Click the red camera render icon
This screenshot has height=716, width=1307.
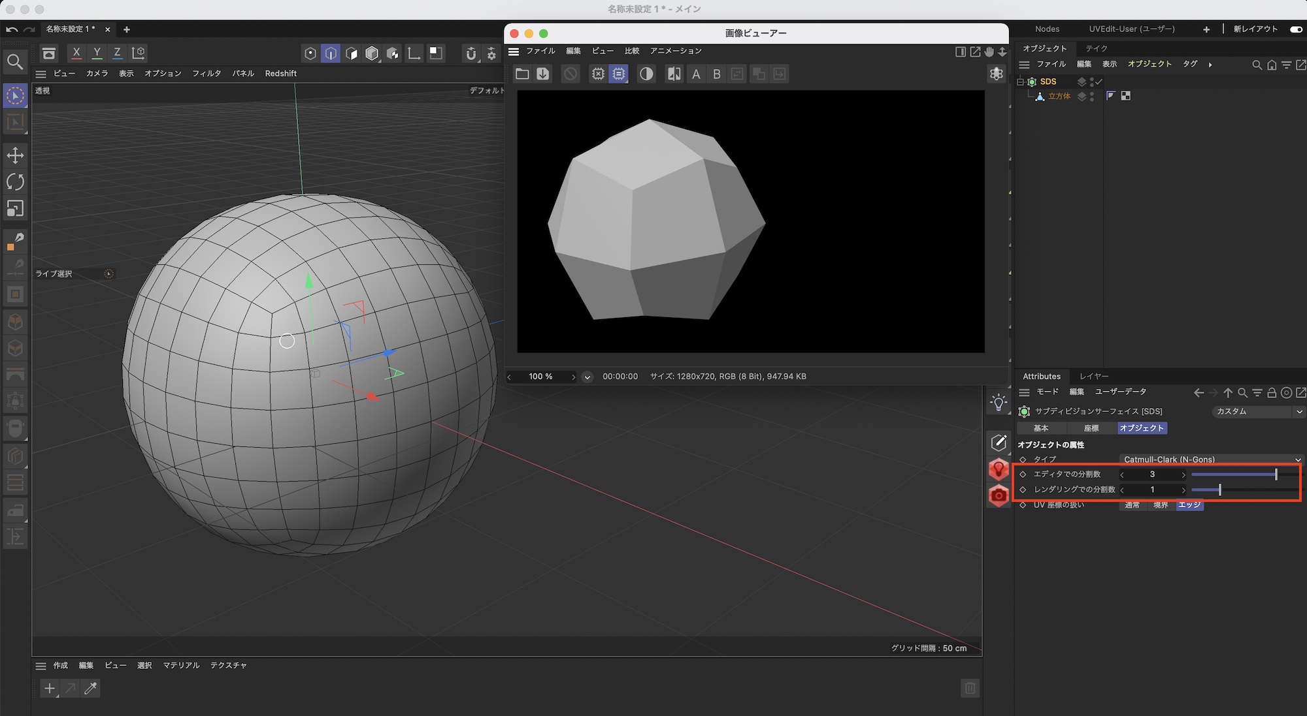point(999,496)
